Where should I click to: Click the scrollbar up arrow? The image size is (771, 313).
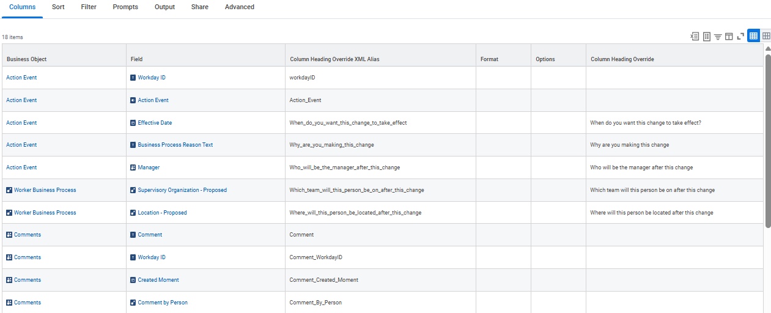768,49
